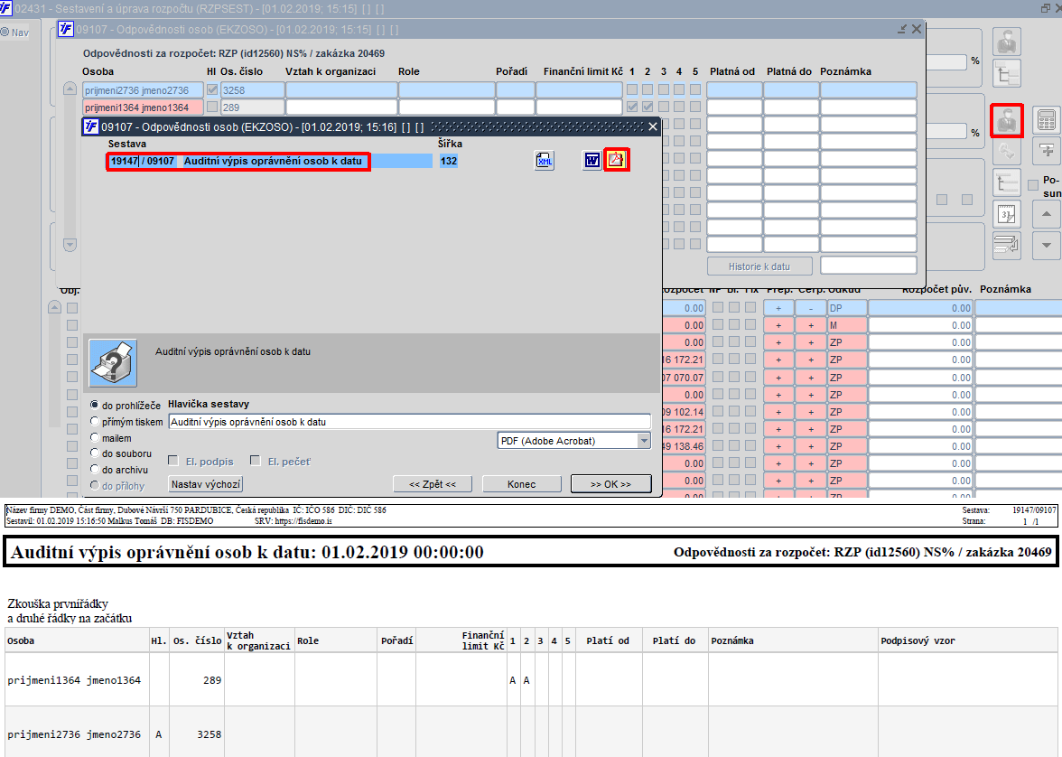Click Os. číslo field showing 289

tap(253, 107)
